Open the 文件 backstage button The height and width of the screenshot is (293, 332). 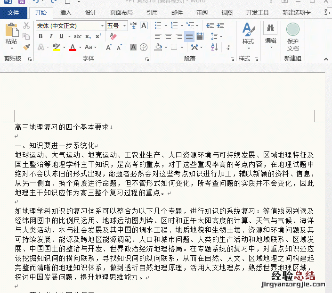[x=13, y=13]
